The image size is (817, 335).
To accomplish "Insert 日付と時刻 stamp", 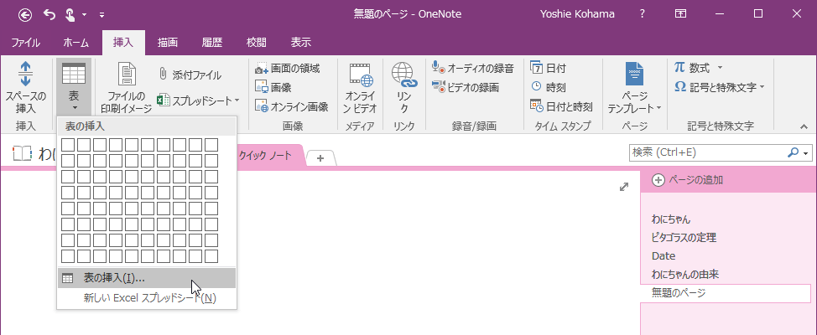I will (x=561, y=106).
